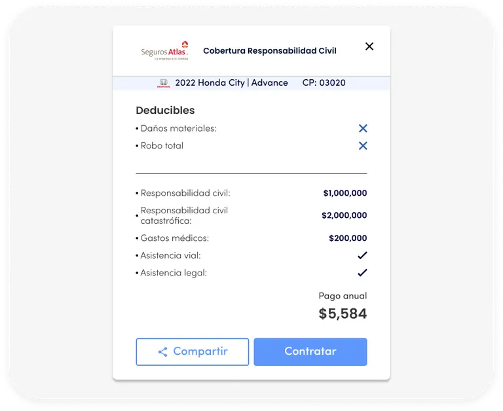Share the quote with Compartir button
The width and height of the screenshot is (503, 411).
(193, 351)
